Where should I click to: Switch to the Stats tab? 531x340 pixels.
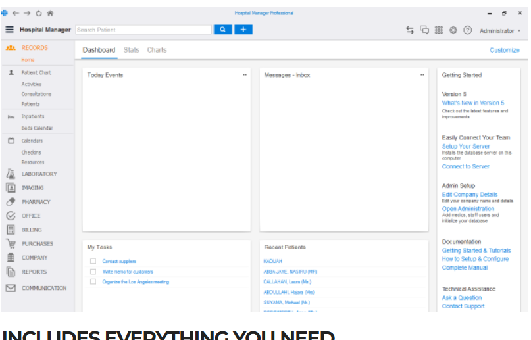click(131, 50)
